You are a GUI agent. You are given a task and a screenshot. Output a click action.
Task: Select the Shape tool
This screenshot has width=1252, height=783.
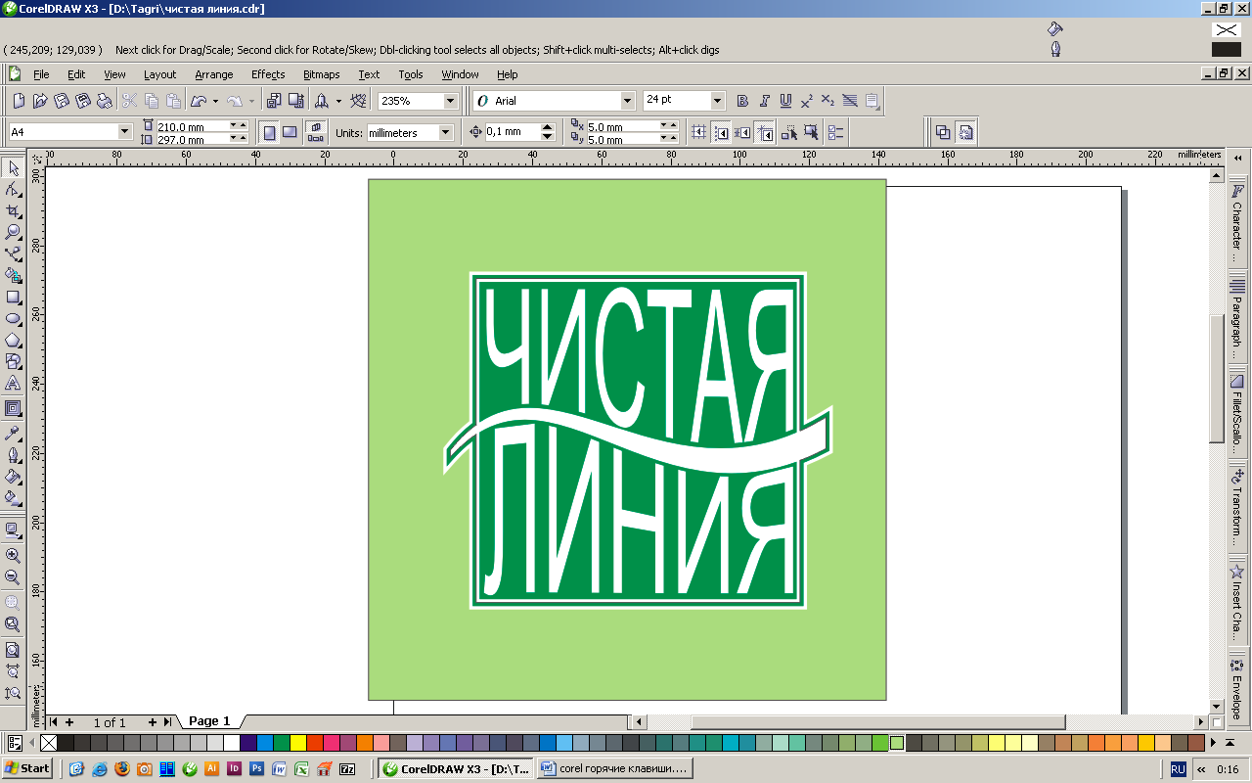[x=14, y=190]
